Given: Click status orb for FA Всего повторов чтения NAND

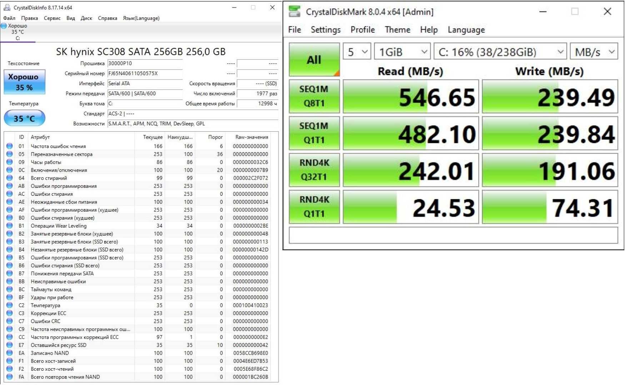Looking at the screenshot, I should (10, 377).
